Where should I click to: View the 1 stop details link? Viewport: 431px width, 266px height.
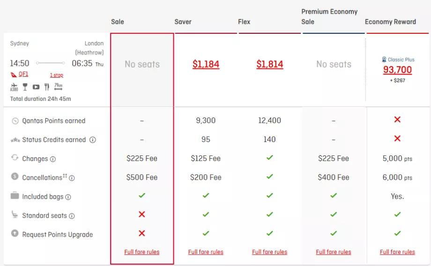[57, 75]
